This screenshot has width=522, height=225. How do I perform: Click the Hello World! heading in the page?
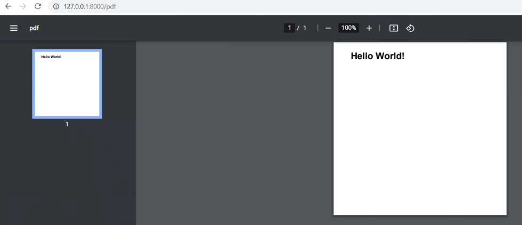tap(378, 56)
